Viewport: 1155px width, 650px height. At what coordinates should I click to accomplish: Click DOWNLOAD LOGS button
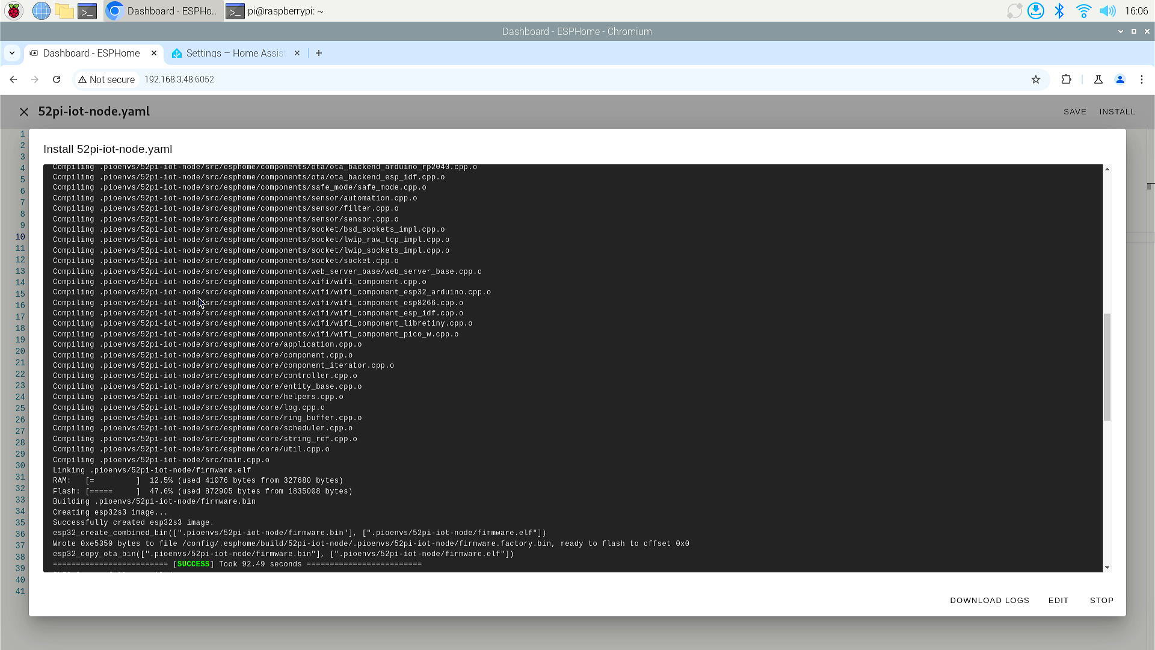(x=990, y=601)
